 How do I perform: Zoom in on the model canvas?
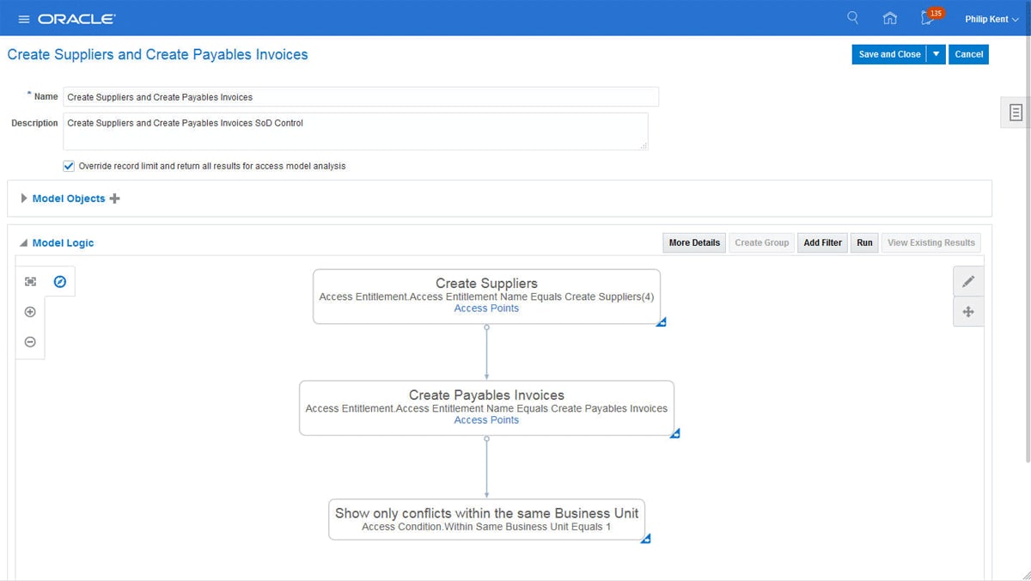pos(30,312)
